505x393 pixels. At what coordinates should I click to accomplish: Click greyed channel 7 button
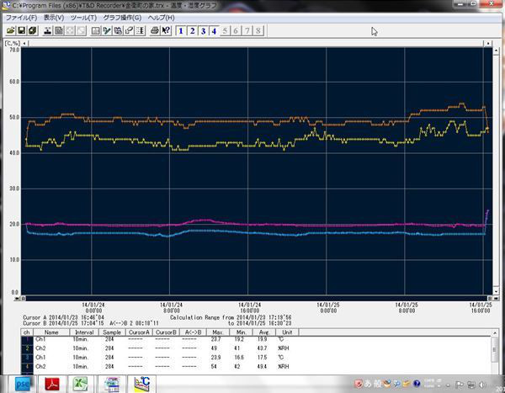247,31
